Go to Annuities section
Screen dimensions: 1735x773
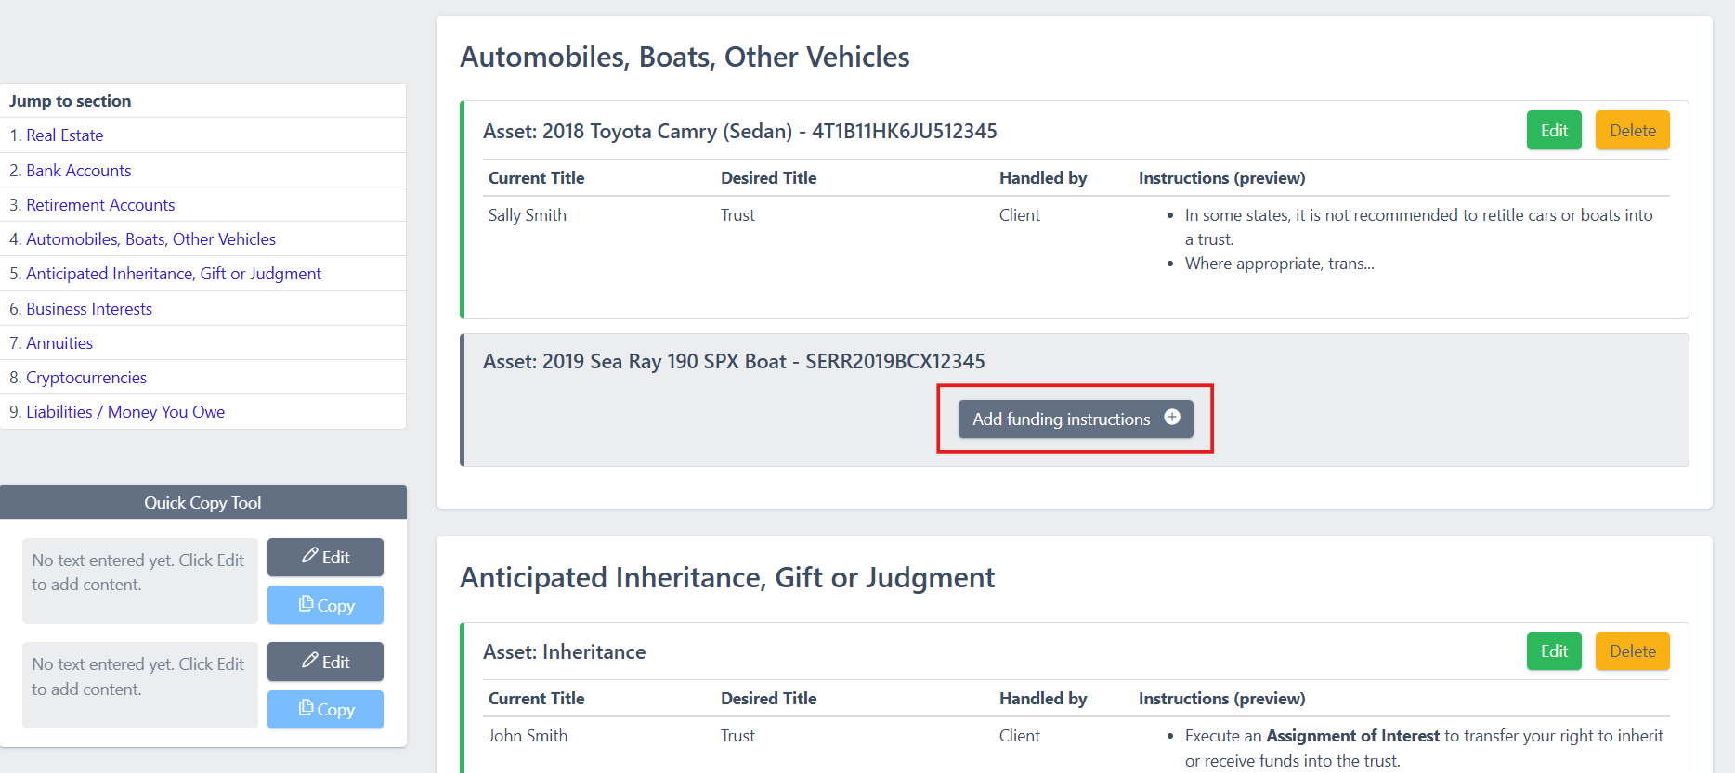(x=59, y=343)
